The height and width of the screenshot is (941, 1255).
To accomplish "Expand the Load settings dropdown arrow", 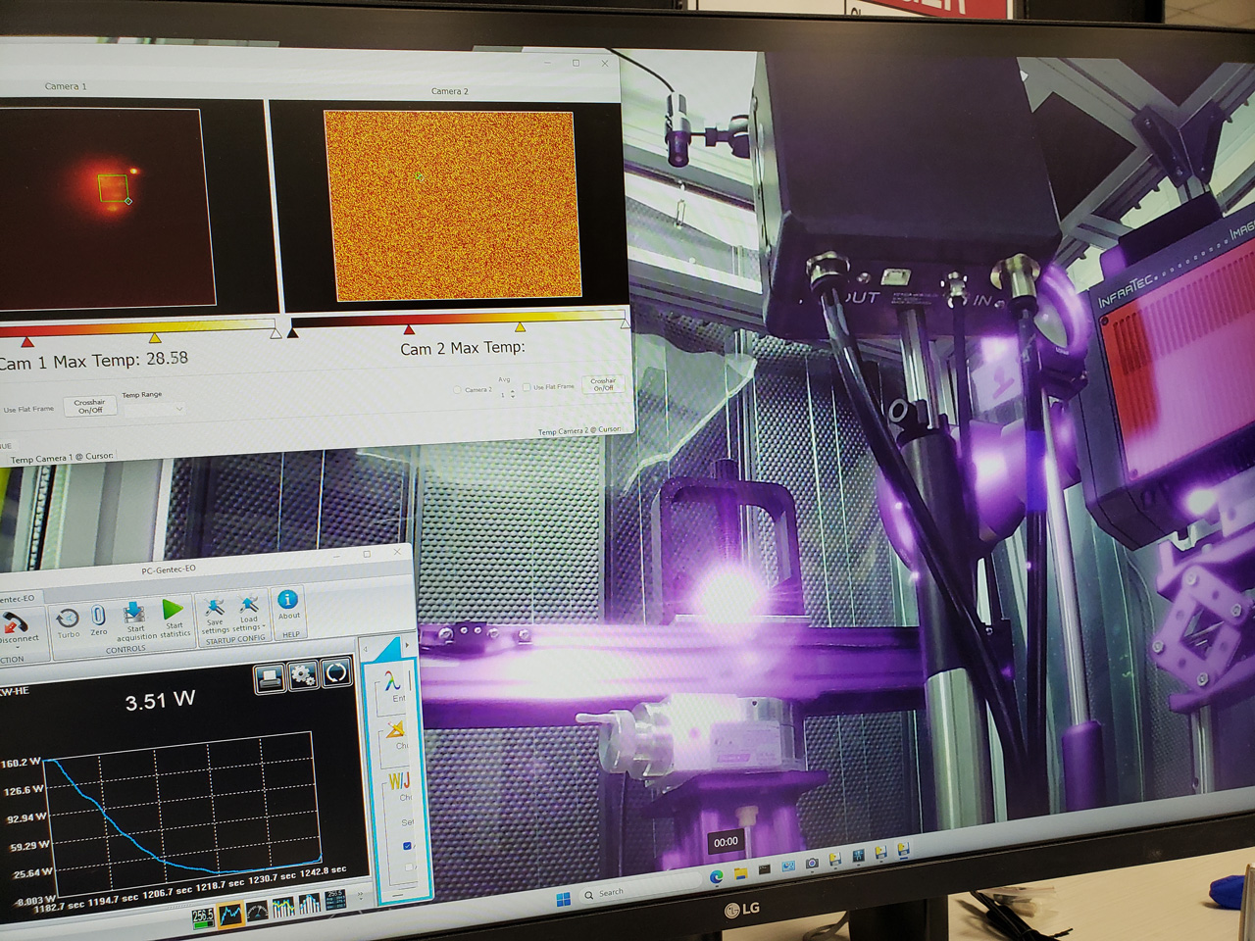I will (265, 627).
